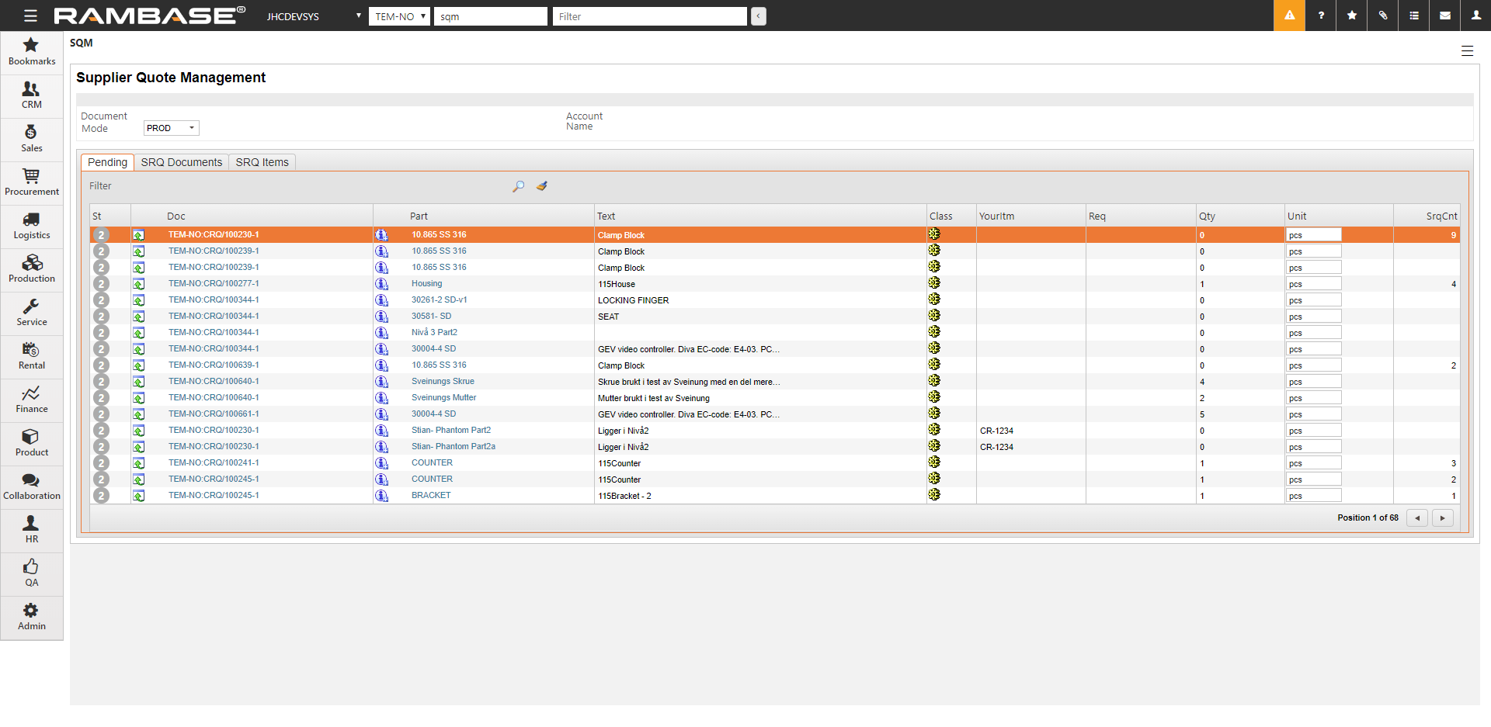This screenshot has height=727, width=1491.
Task: Click class gear icon for BRACKET row
Action: click(934, 495)
